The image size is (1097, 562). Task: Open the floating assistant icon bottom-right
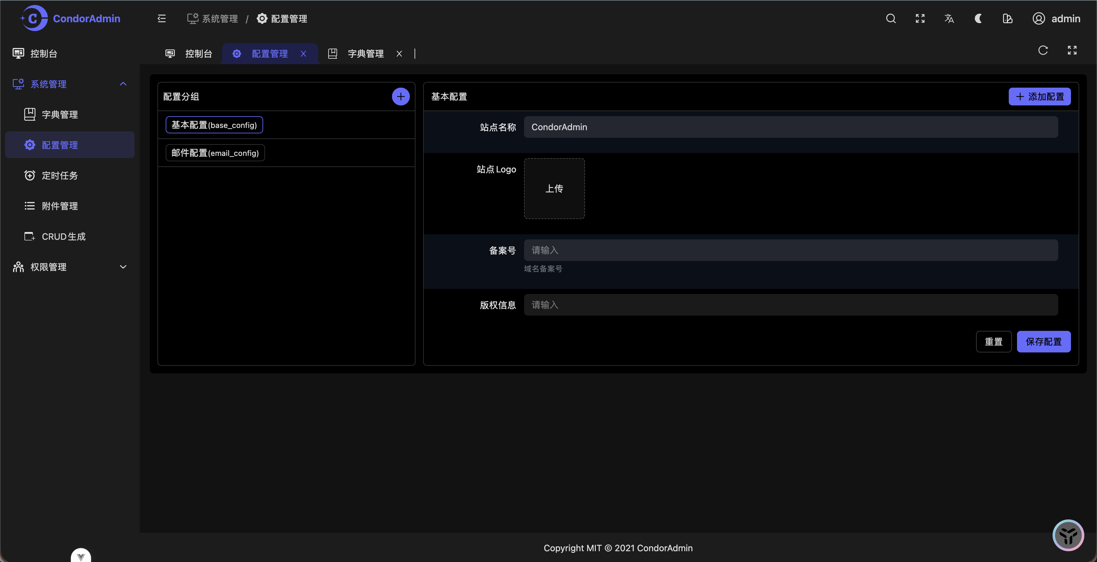click(1067, 535)
